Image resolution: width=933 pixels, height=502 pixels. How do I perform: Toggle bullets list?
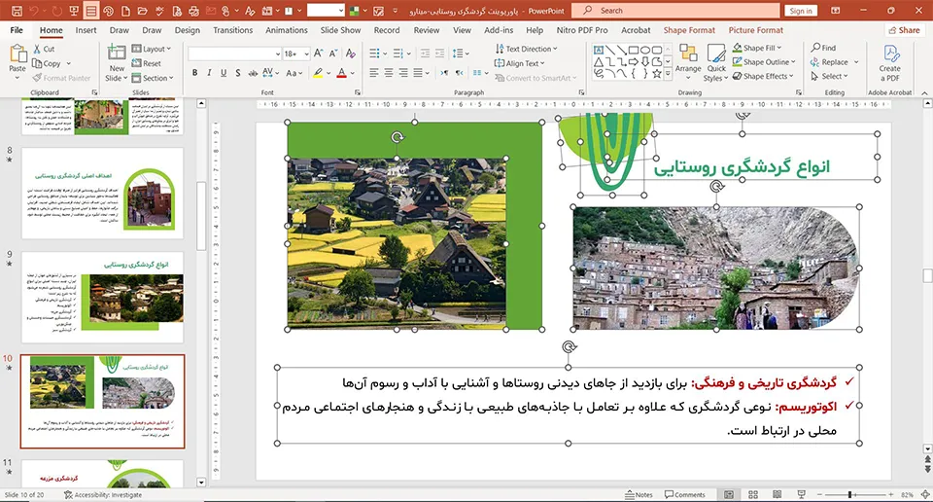pyautogui.click(x=374, y=54)
